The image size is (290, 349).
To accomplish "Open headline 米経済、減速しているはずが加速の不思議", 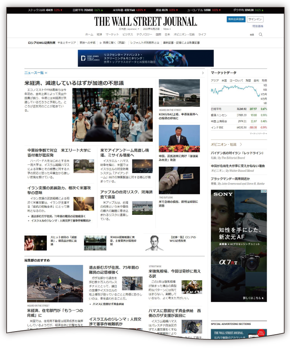I will (x=74, y=83).
